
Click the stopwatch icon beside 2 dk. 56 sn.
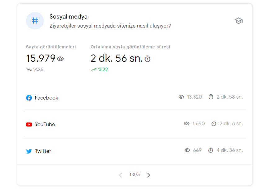click(x=148, y=59)
